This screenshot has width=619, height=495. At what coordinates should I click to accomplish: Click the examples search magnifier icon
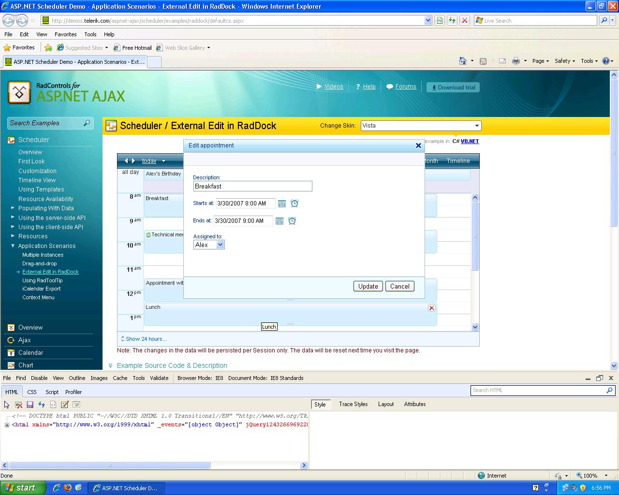coord(87,123)
